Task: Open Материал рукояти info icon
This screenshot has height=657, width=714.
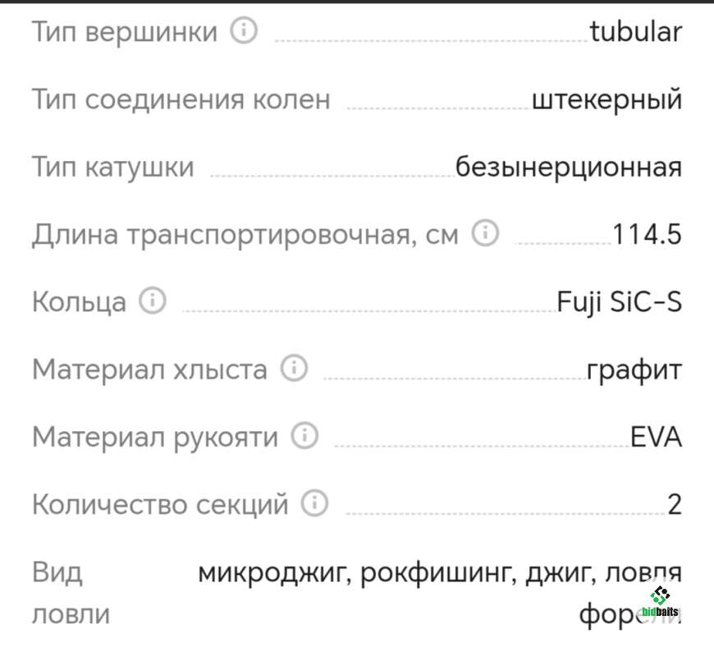Action: click(305, 436)
